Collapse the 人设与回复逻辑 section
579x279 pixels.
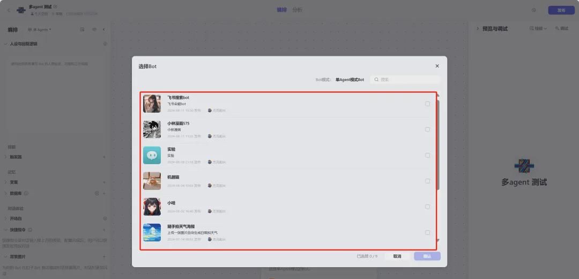(5, 44)
